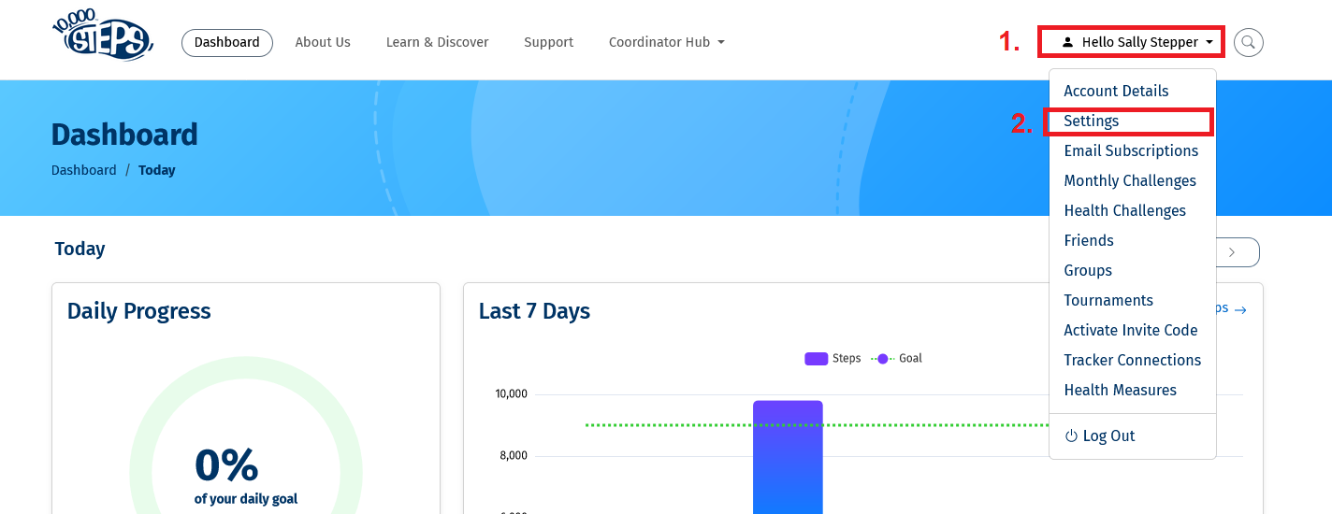Choose Activate Invite Code
Image resolution: width=1332 pixels, height=514 pixels.
1131,330
